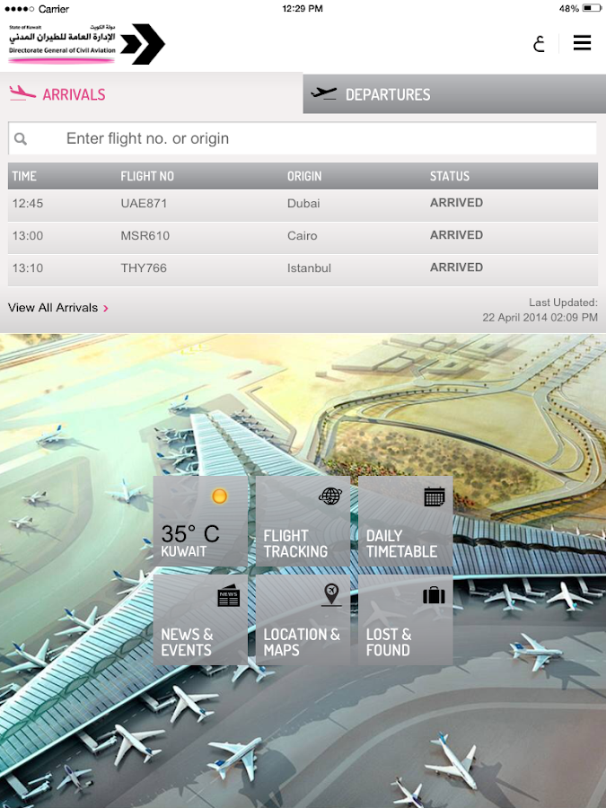The height and width of the screenshot is (808, 606).
Task: Click the suitcase lost and found icon
Action: (434, 595)
